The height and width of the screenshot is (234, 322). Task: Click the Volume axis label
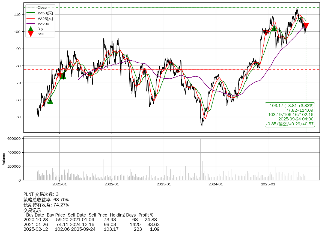pos(4,159)
